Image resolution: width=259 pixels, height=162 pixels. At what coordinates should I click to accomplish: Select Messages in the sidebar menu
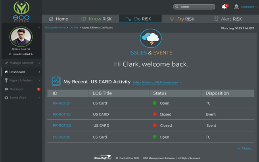point(21,89)
